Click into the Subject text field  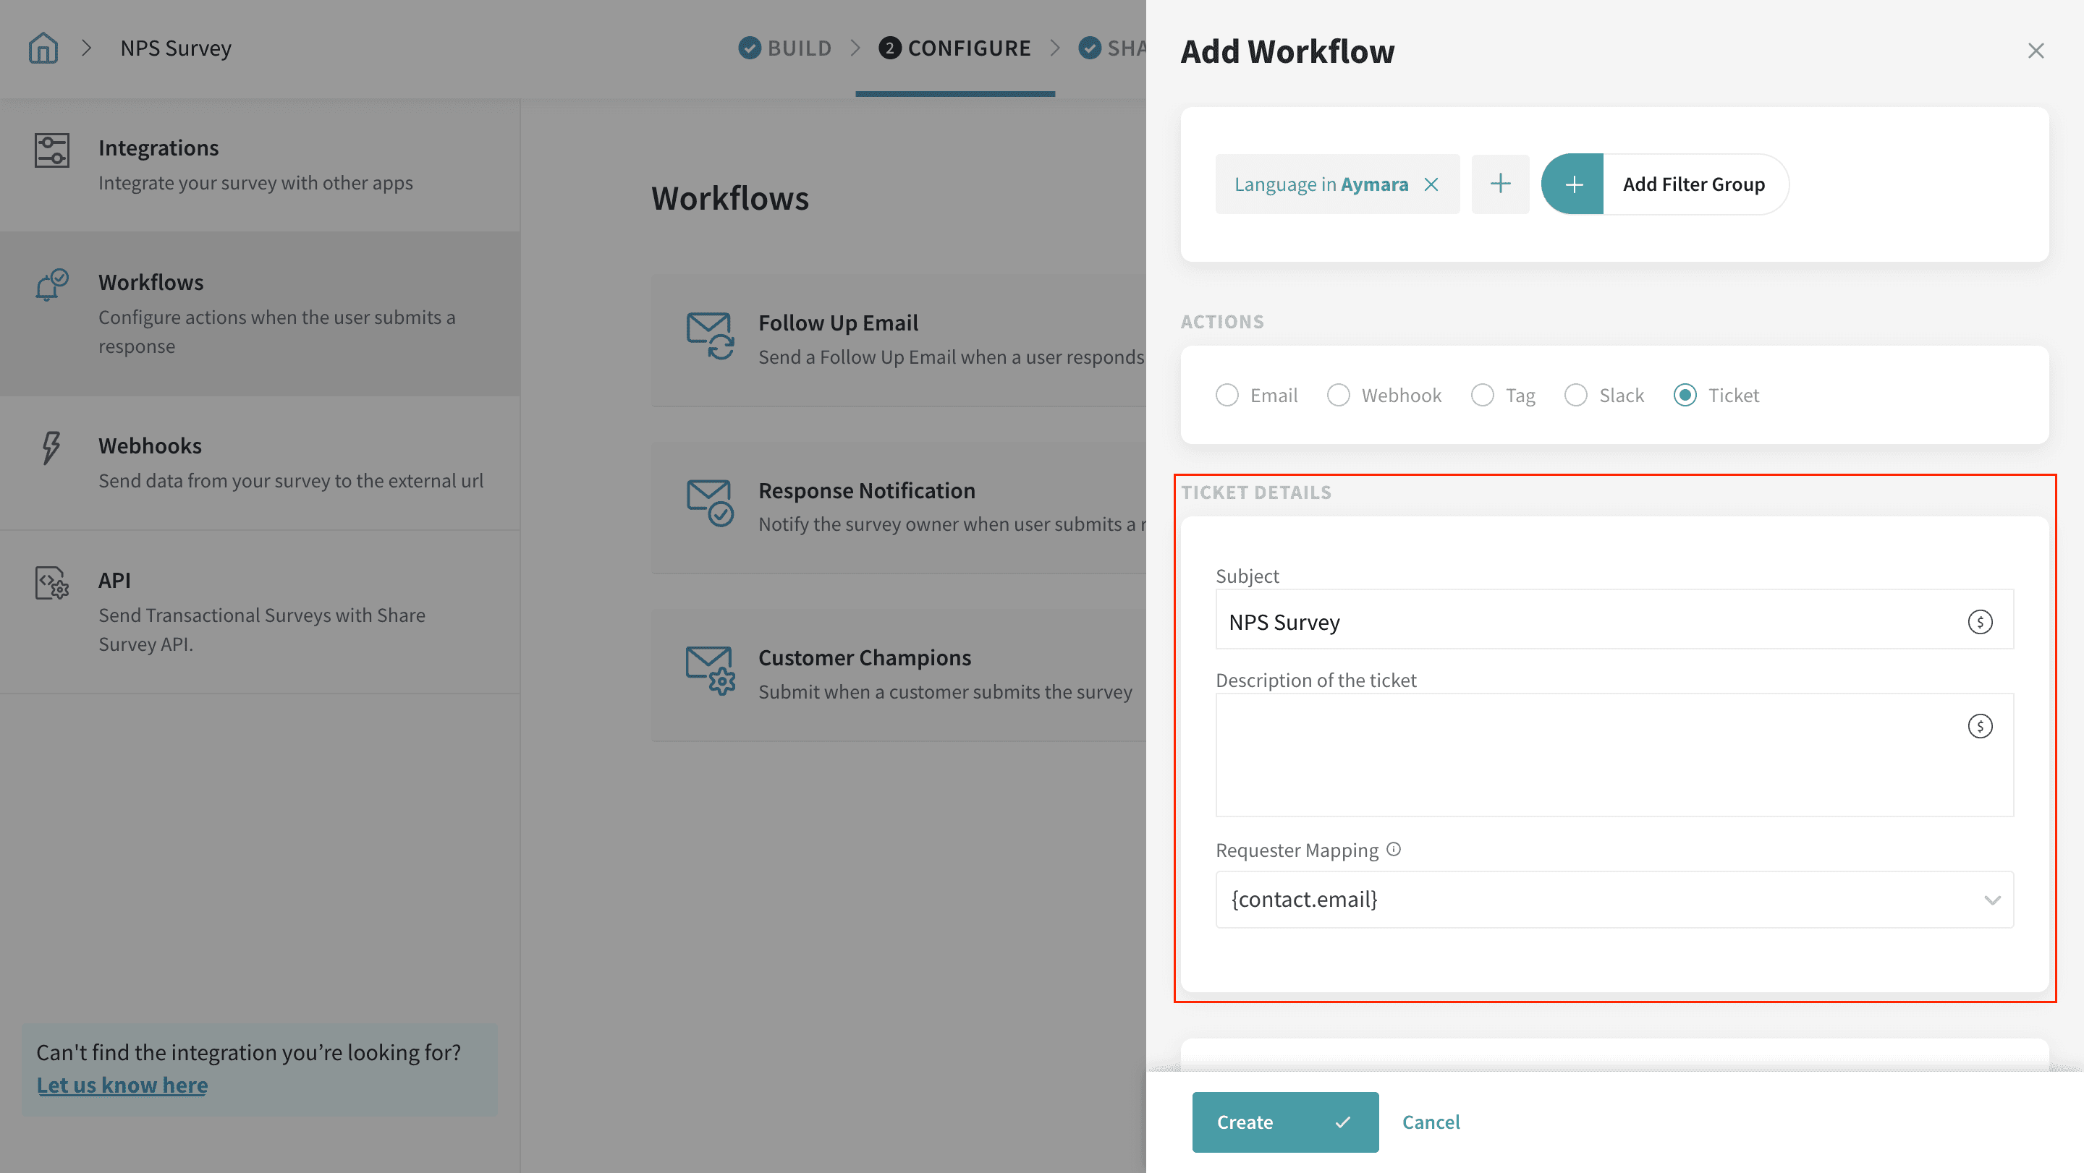[1585, 622]
